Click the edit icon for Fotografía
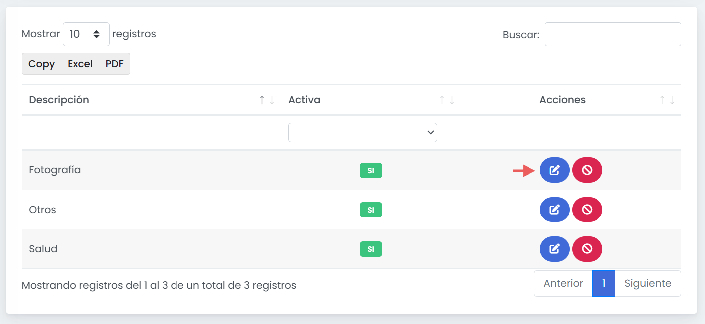The height and width of the screenshot is (324, 705). (554, 170)
